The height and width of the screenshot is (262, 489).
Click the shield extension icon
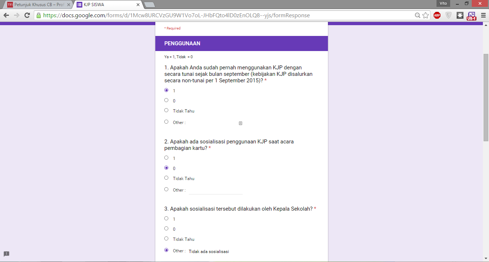(448, 15)
